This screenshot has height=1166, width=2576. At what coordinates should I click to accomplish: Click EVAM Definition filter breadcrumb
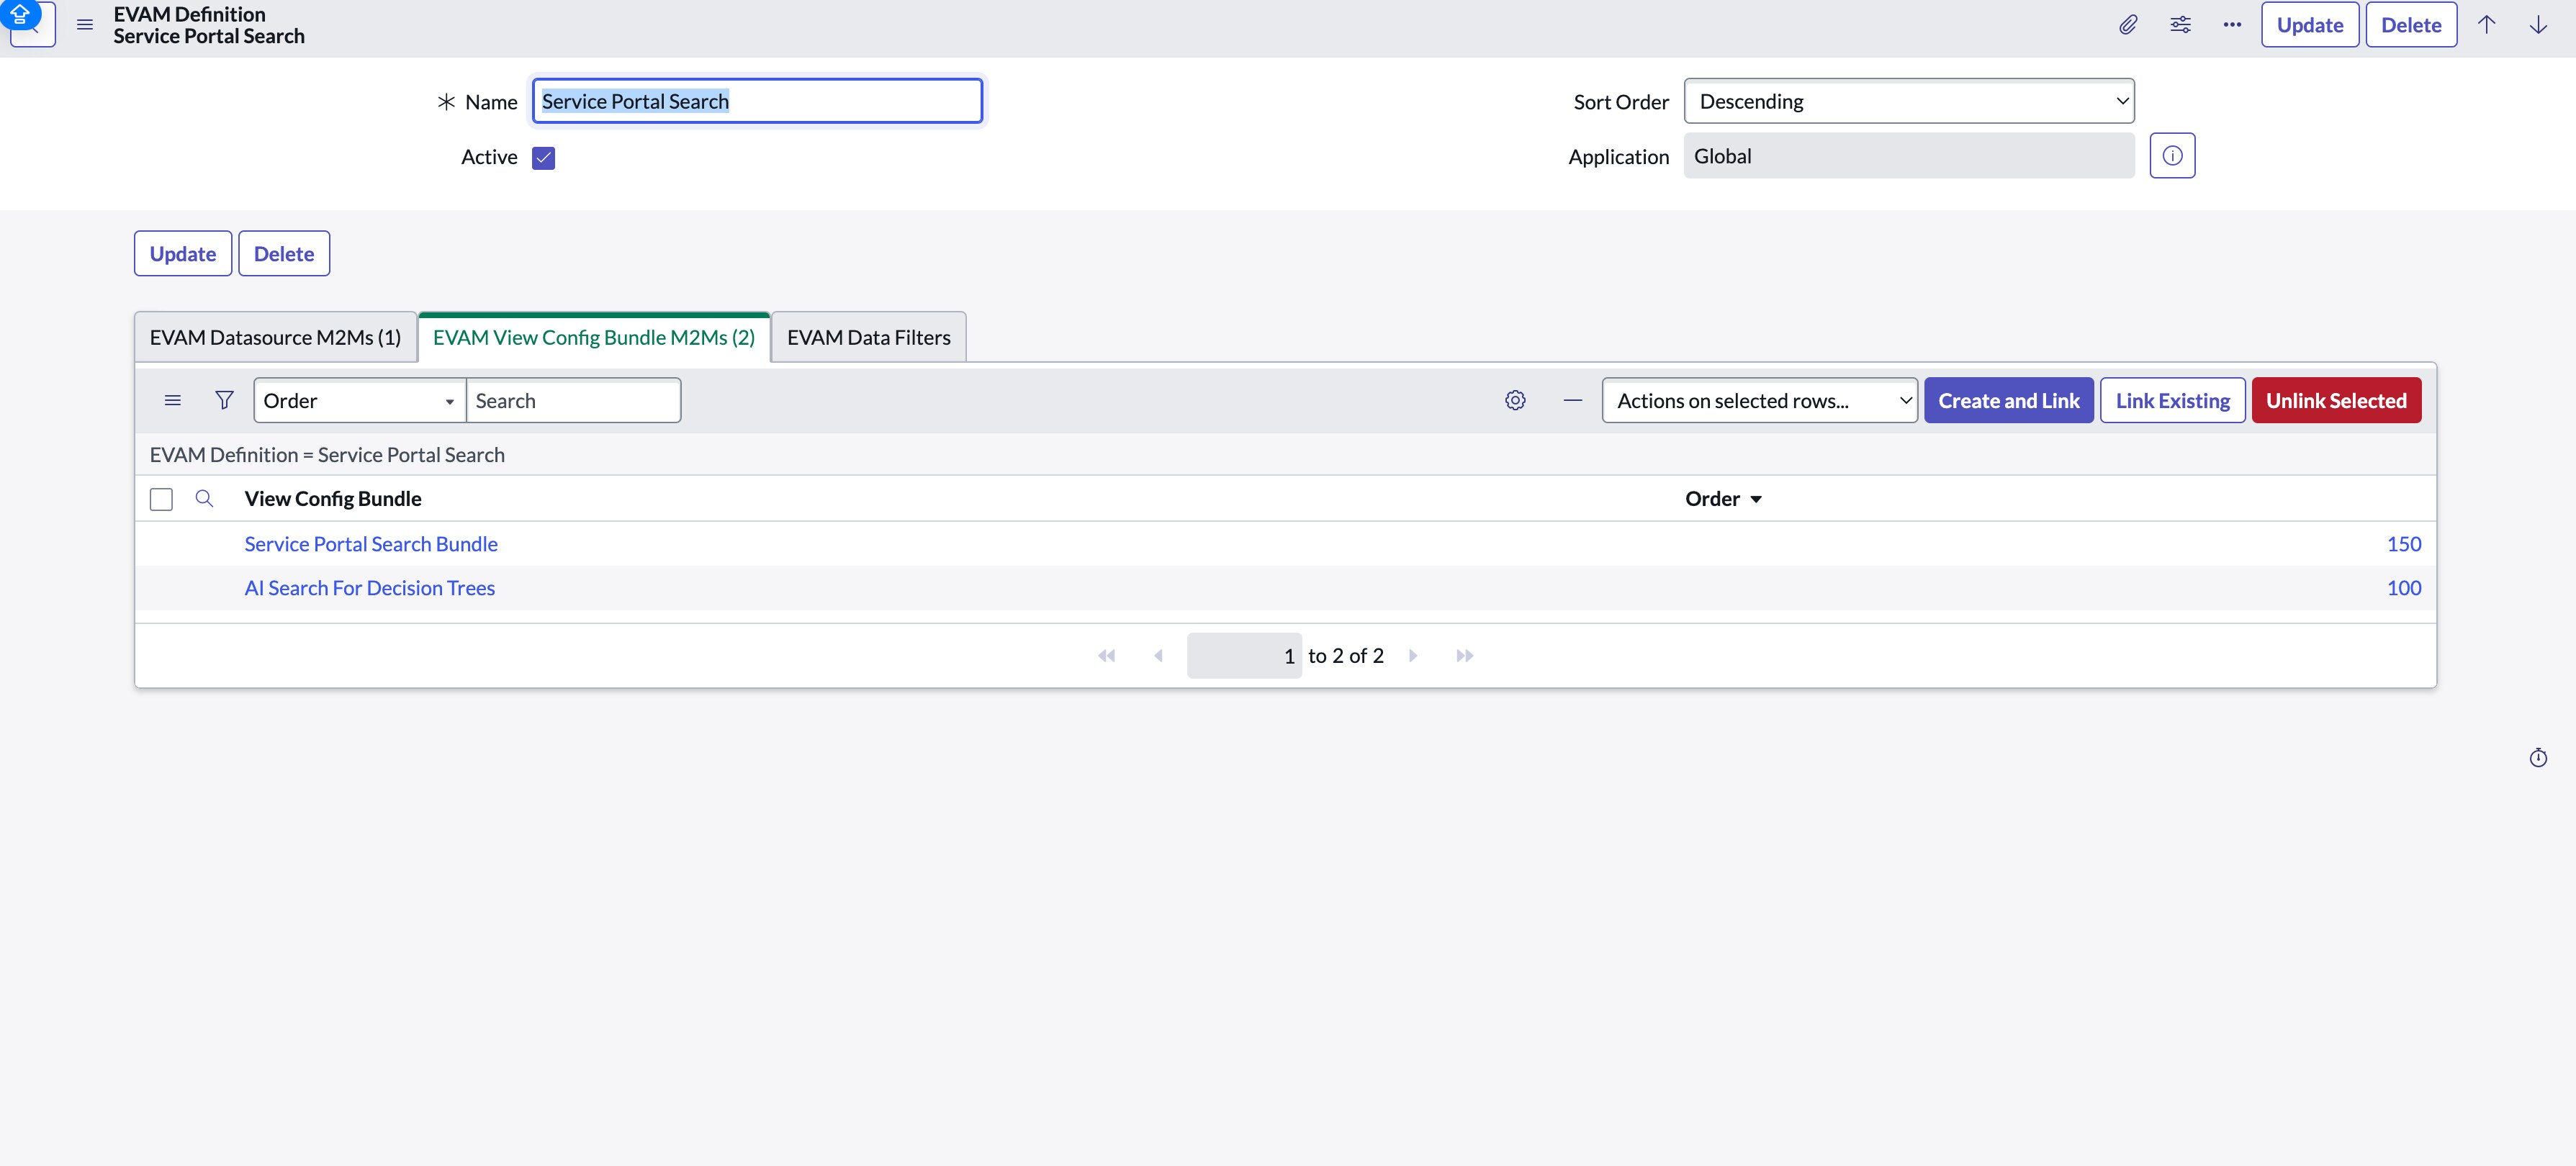click(x=327, y=455)
